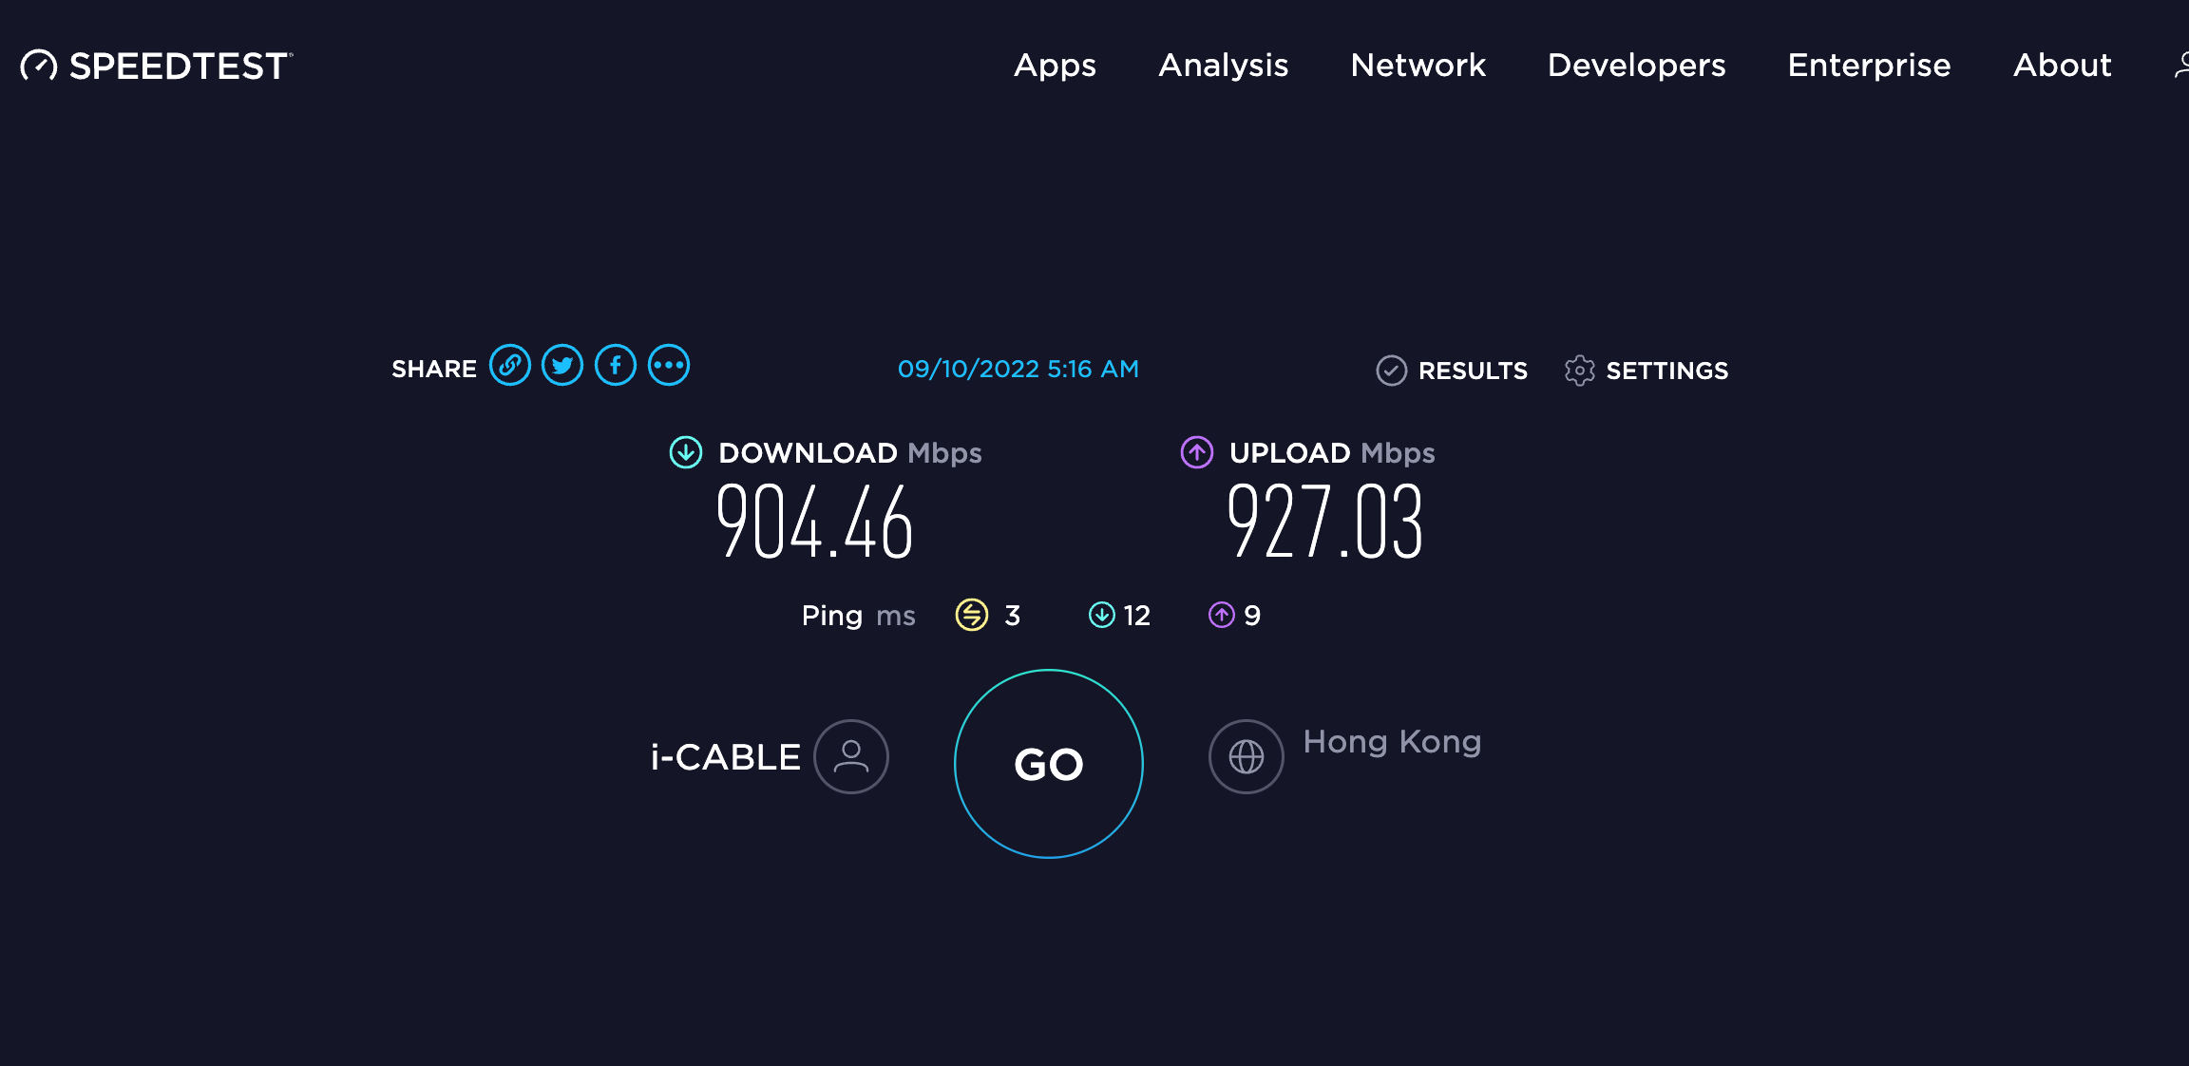Open the result date link 09/10/2022
The height and width of the screenshot is (1066, 2189).
(1018, 369)
